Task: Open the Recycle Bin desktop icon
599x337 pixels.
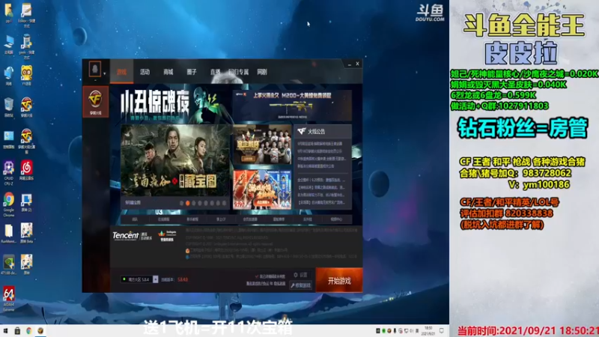Action: tap(8, 107)
